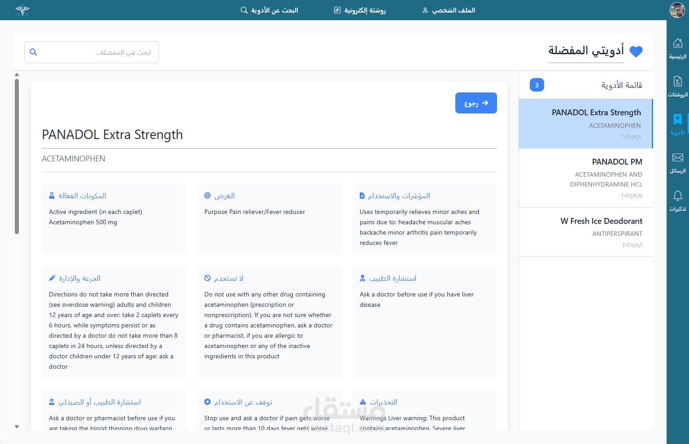Type in the favorites search field

pos(96,52)
